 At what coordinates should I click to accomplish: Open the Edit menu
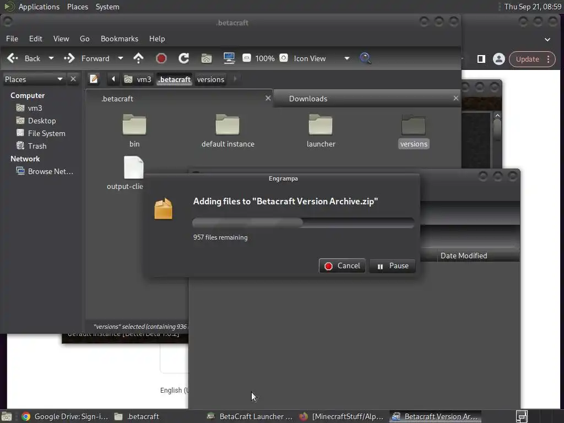(36, 39)
